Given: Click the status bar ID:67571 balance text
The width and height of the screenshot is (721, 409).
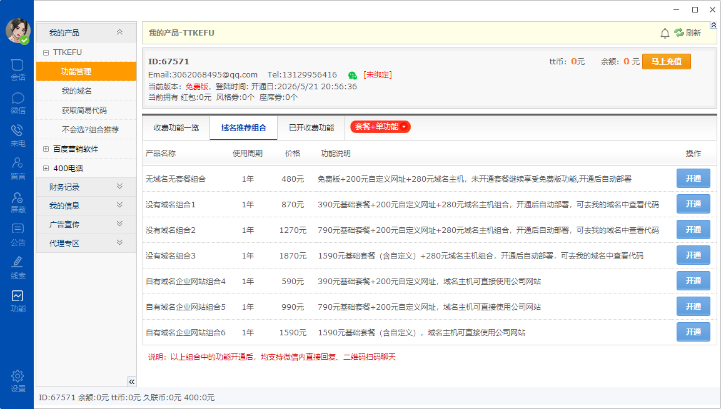Looking at the screenshot, I should pos(126,398).
